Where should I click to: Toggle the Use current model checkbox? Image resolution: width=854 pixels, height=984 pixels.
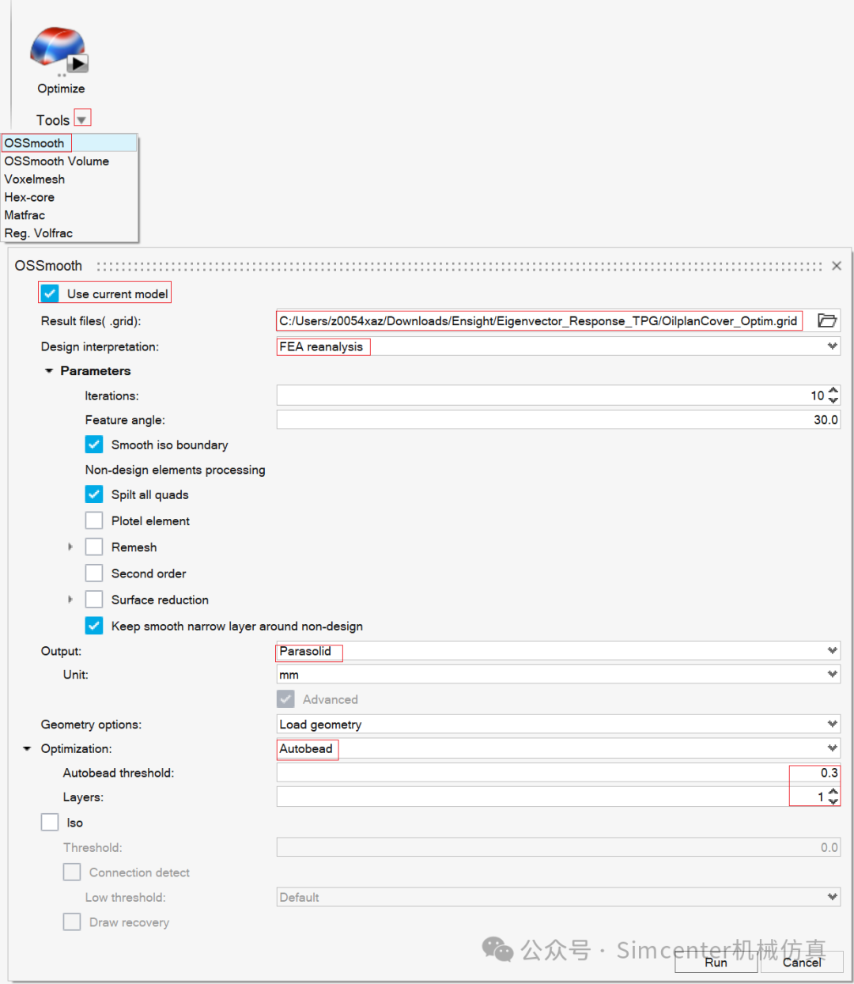(x=50, y=293)
